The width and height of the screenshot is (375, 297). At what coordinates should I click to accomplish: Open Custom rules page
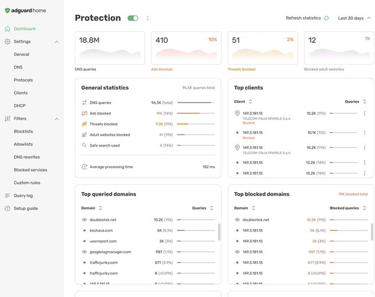[x=27, y=183]
